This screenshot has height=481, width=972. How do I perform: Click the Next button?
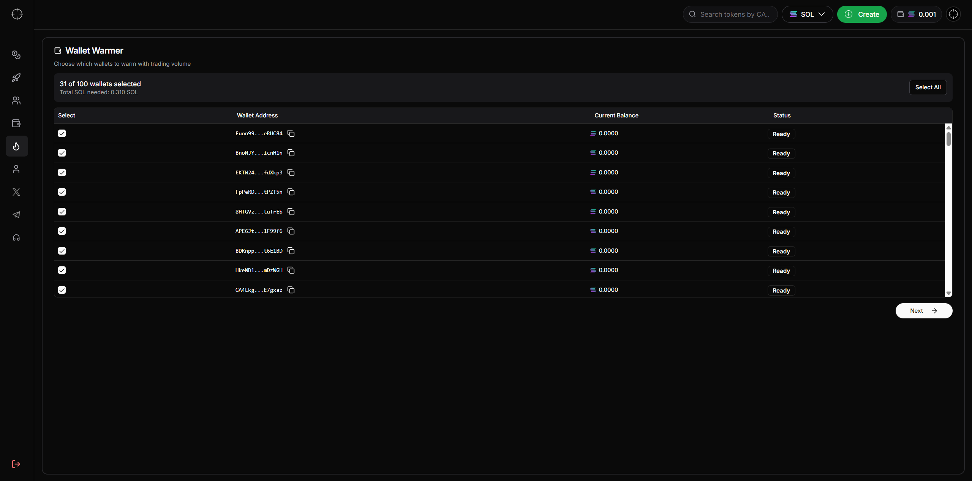pyautogui.click(x=923, y=311)
